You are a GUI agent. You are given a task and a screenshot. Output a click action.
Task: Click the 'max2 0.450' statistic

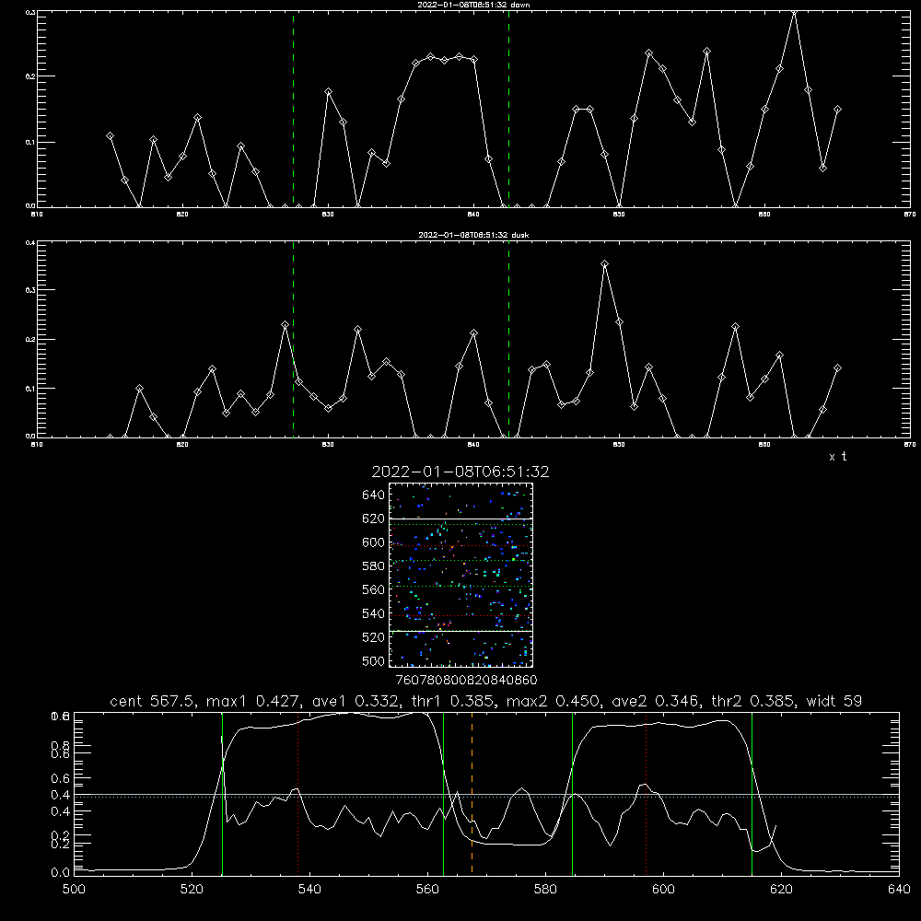pos(554,701)
